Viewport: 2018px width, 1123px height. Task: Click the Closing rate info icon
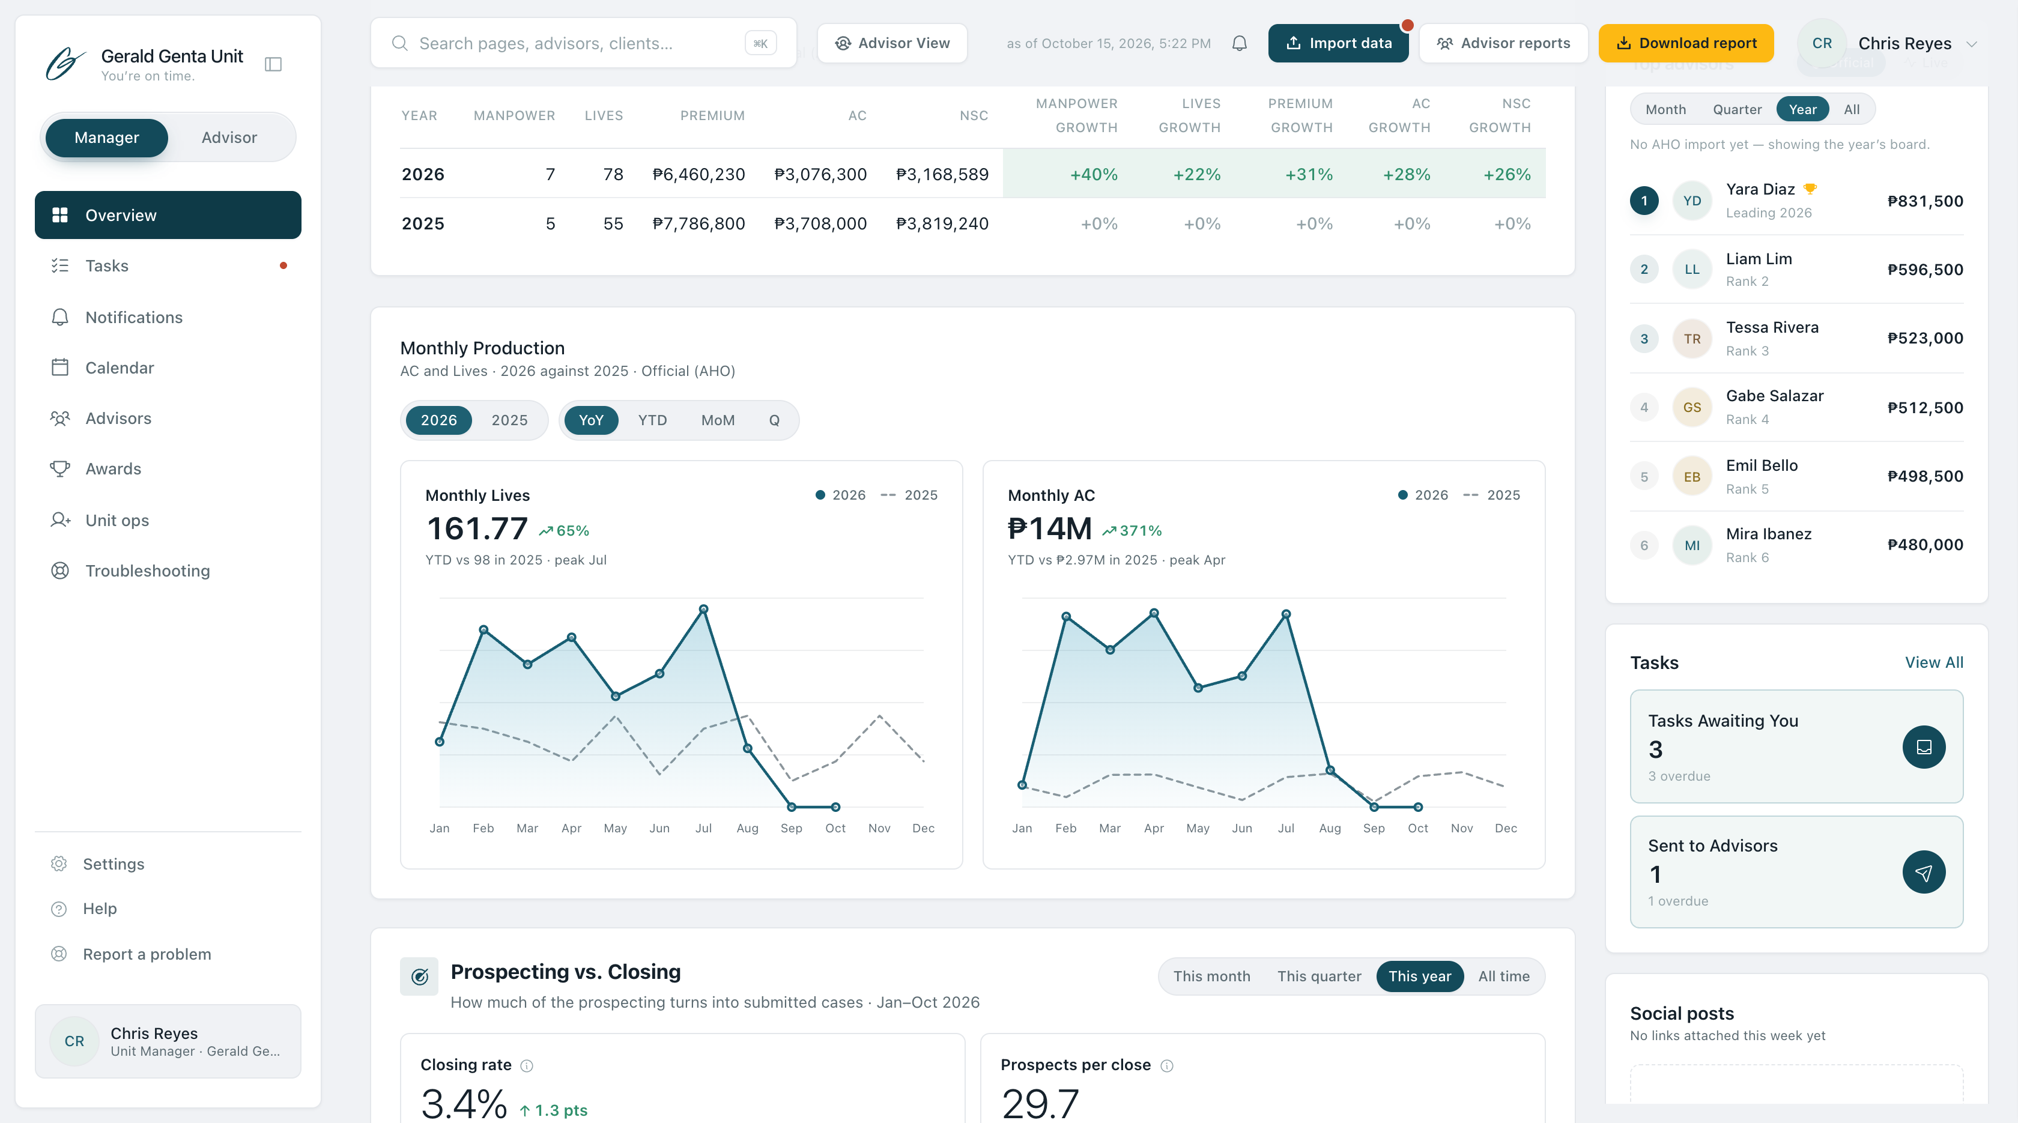pos(527,1065)
